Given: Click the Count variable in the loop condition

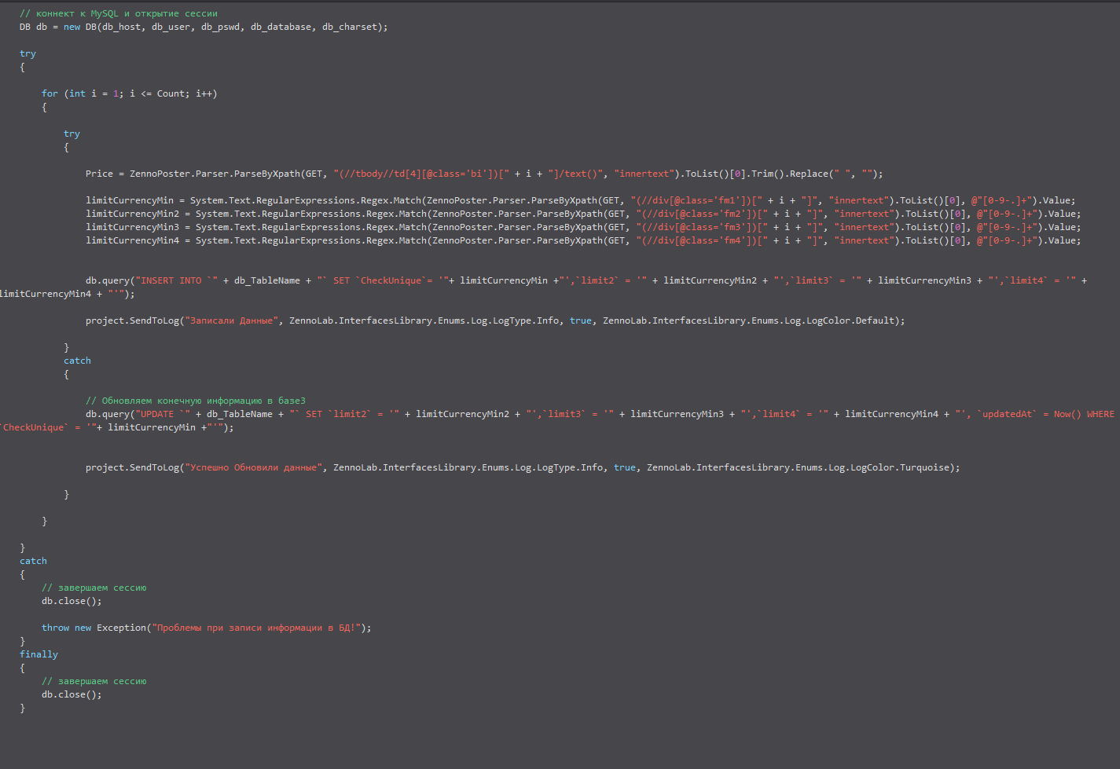Looking at the screenshot, I should coord(171,93).
